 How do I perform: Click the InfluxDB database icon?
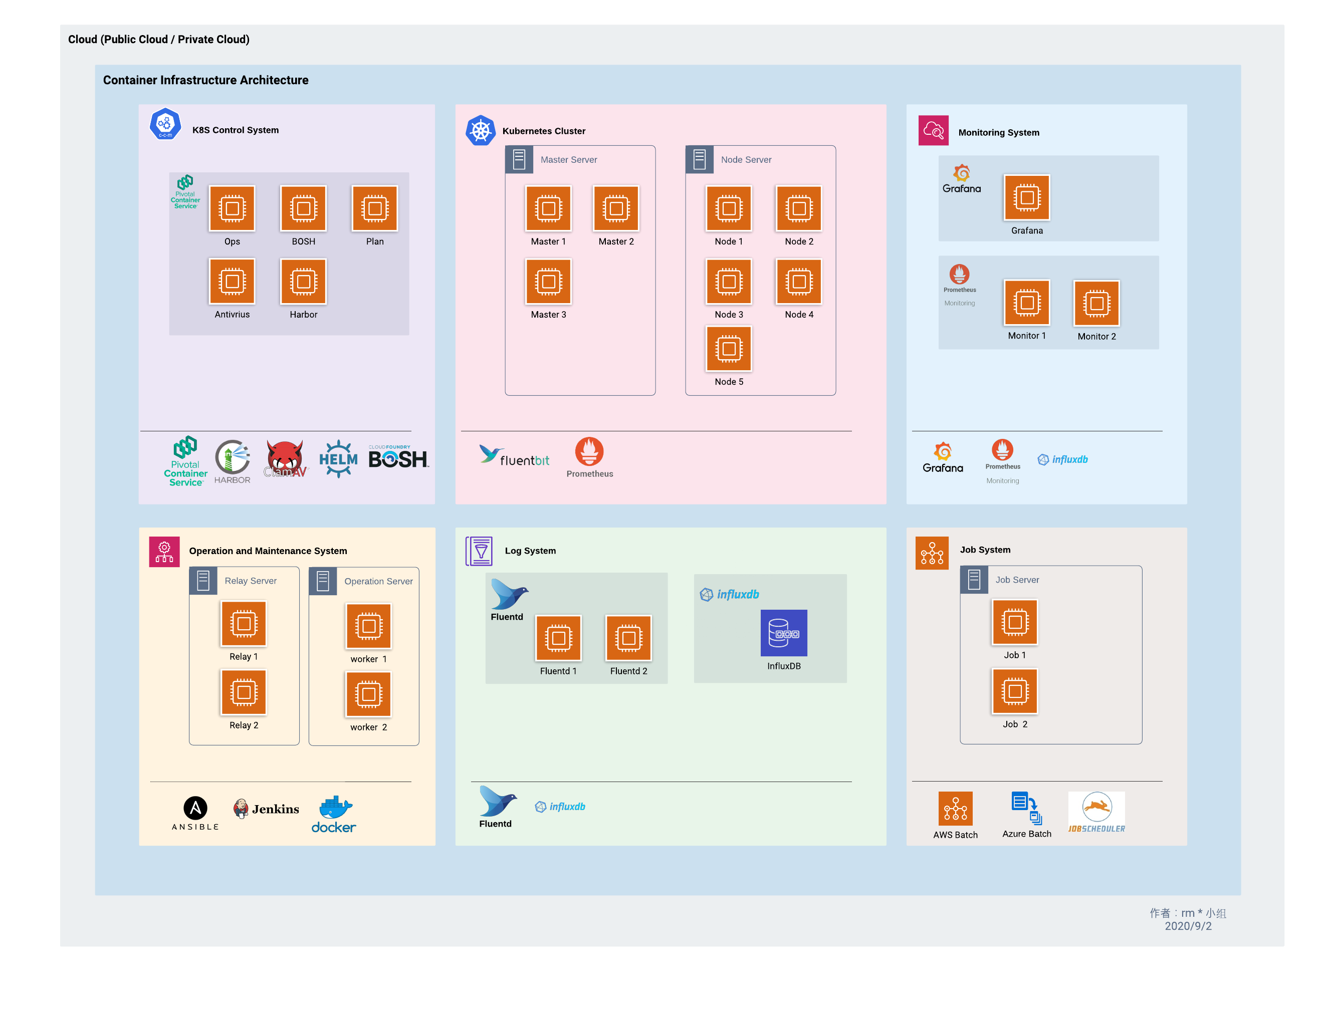point(783,633)
